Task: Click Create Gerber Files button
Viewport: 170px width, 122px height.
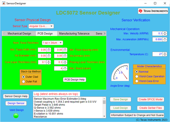Action: point(151,108)
